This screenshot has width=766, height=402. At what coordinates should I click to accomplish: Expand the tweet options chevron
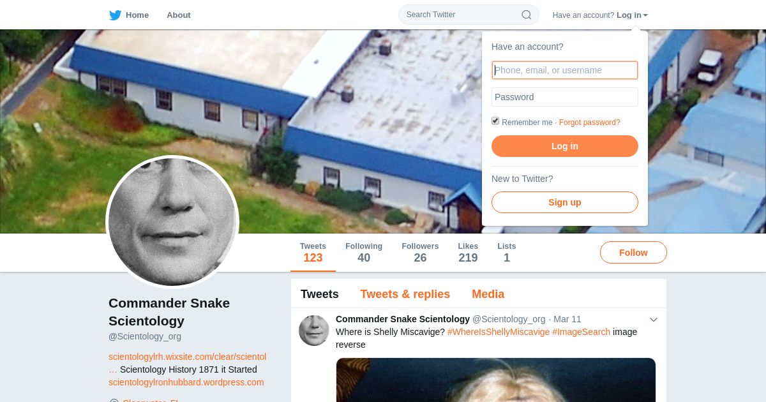[x=654, y=320]
